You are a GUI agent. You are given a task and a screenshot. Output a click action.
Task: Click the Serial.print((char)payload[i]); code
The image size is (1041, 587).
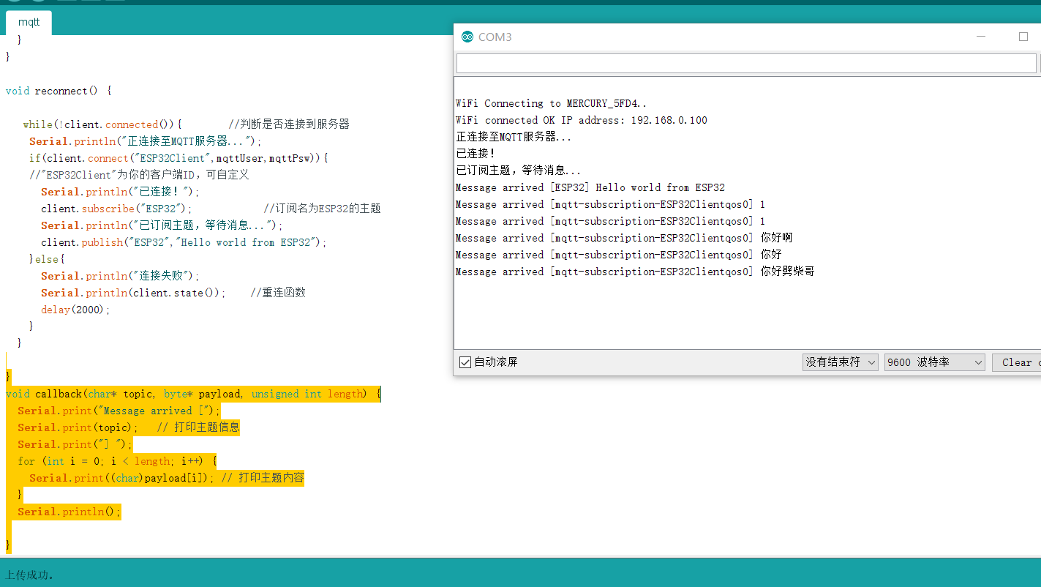122,478
